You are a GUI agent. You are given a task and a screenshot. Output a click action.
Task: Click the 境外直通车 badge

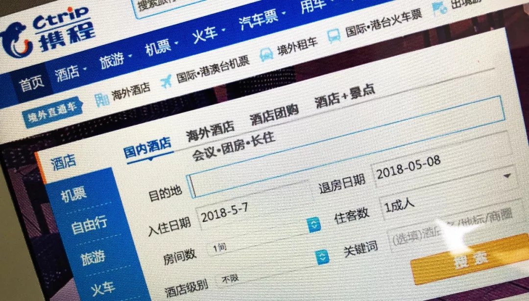(x=51, y=113)
